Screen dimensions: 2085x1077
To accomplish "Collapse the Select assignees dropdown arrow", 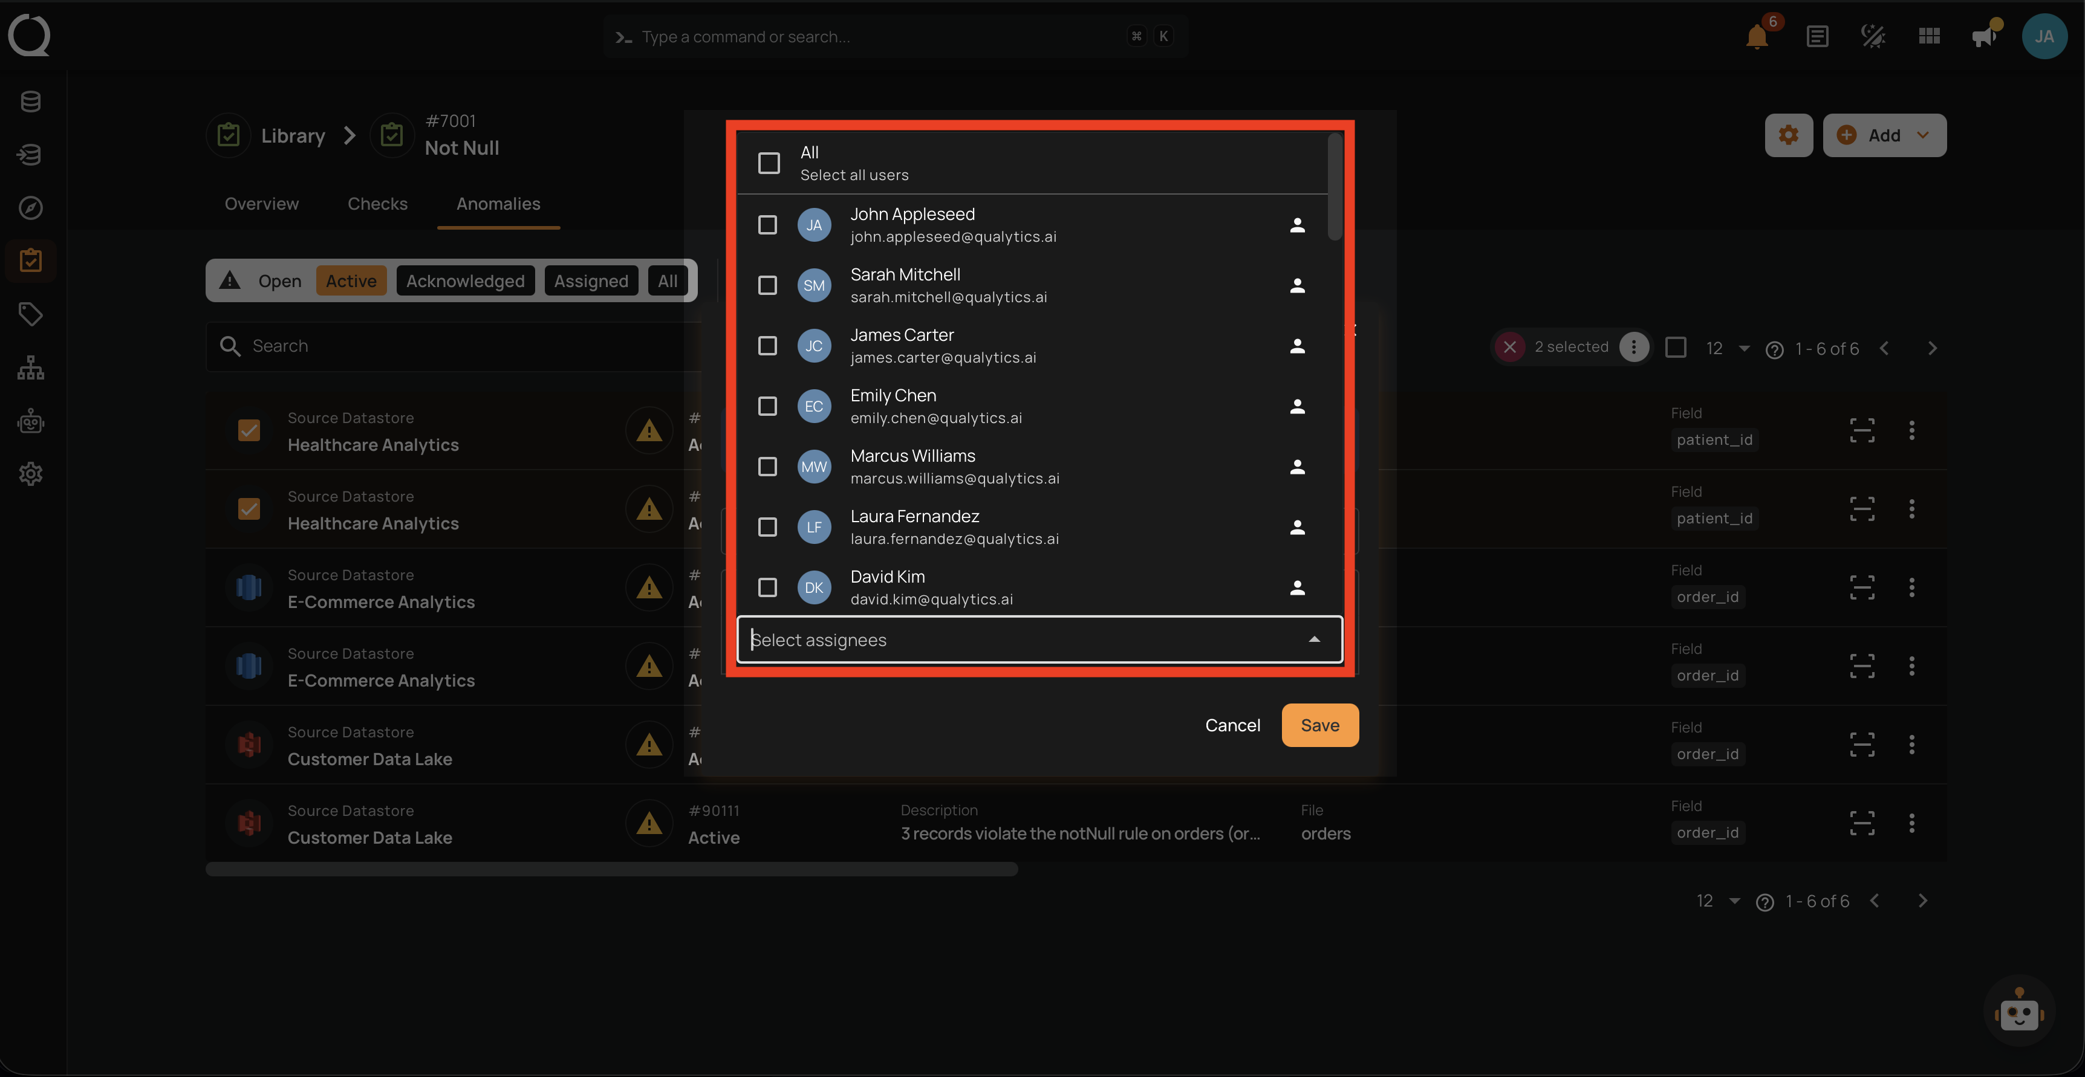I will tap(1313, 639).
